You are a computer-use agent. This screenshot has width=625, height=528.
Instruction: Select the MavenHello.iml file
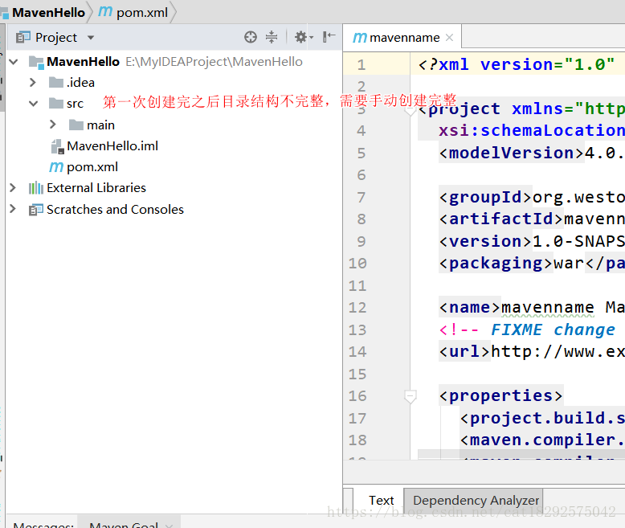point(112,146)
